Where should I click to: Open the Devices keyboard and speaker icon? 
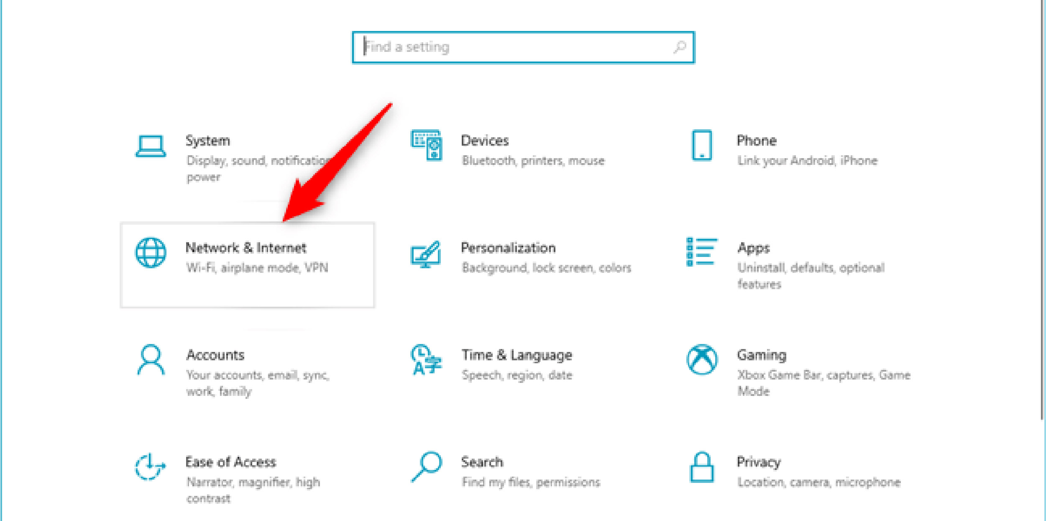(x=426, y=145)
